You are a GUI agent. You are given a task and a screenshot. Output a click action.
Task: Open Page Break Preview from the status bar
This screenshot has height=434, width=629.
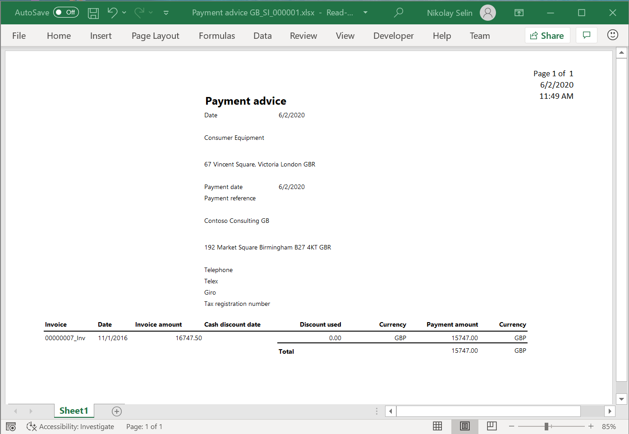tap(491, 426)
